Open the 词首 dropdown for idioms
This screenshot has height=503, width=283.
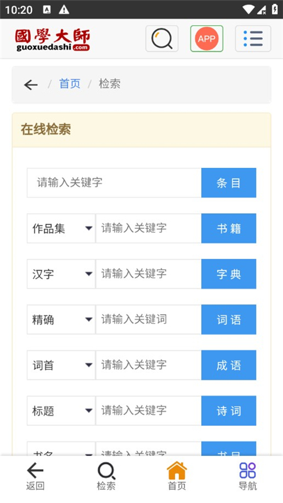tap(61, 365)
